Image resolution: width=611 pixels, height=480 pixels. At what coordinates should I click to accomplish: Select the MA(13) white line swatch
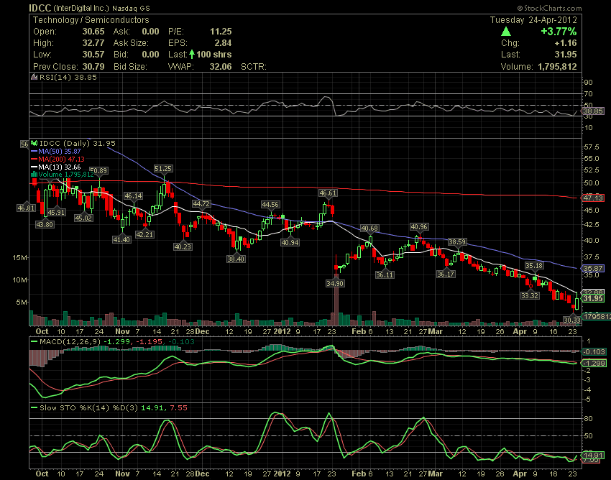(35, 167)
